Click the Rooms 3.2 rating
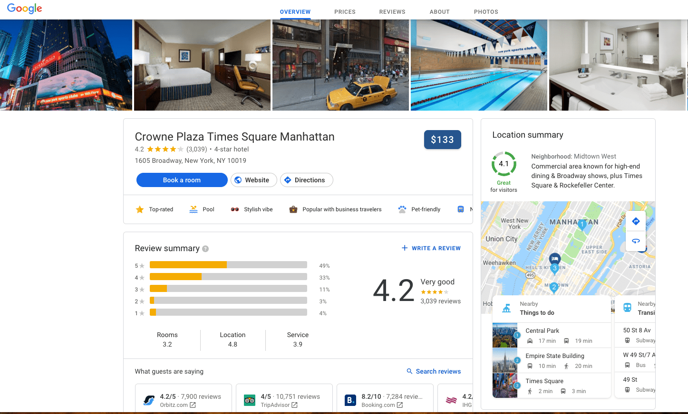 click(167, 339)
